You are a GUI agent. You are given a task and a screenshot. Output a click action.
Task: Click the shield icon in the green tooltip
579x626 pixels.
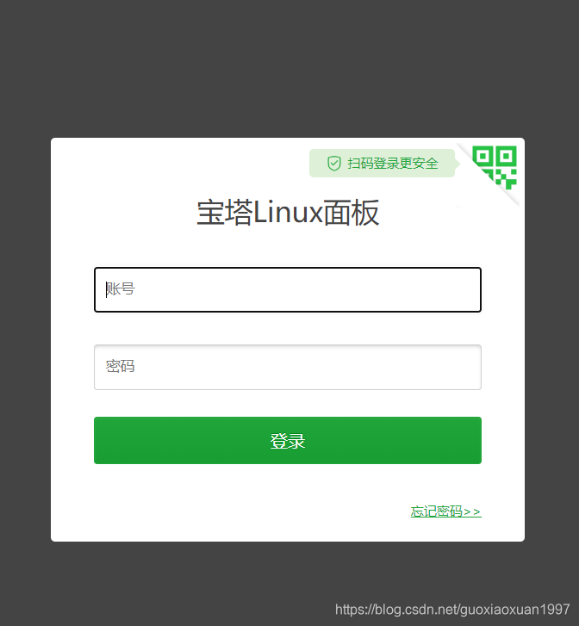coord(334,164)
